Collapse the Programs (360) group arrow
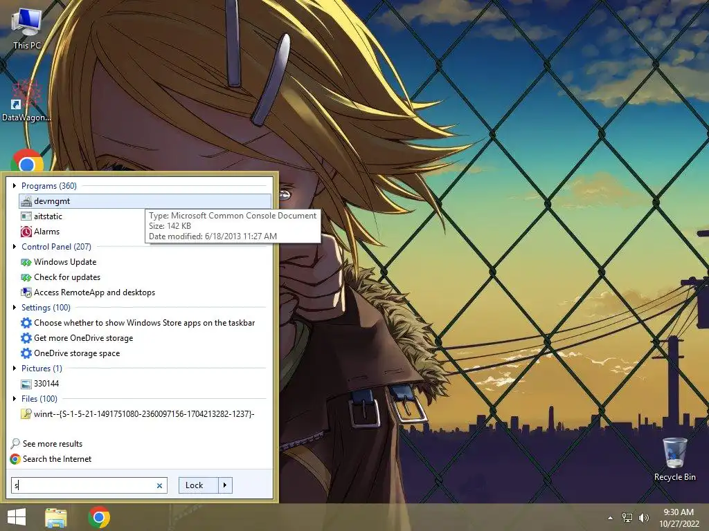Screen dimensions: 709x531 [x=15, y=185]
